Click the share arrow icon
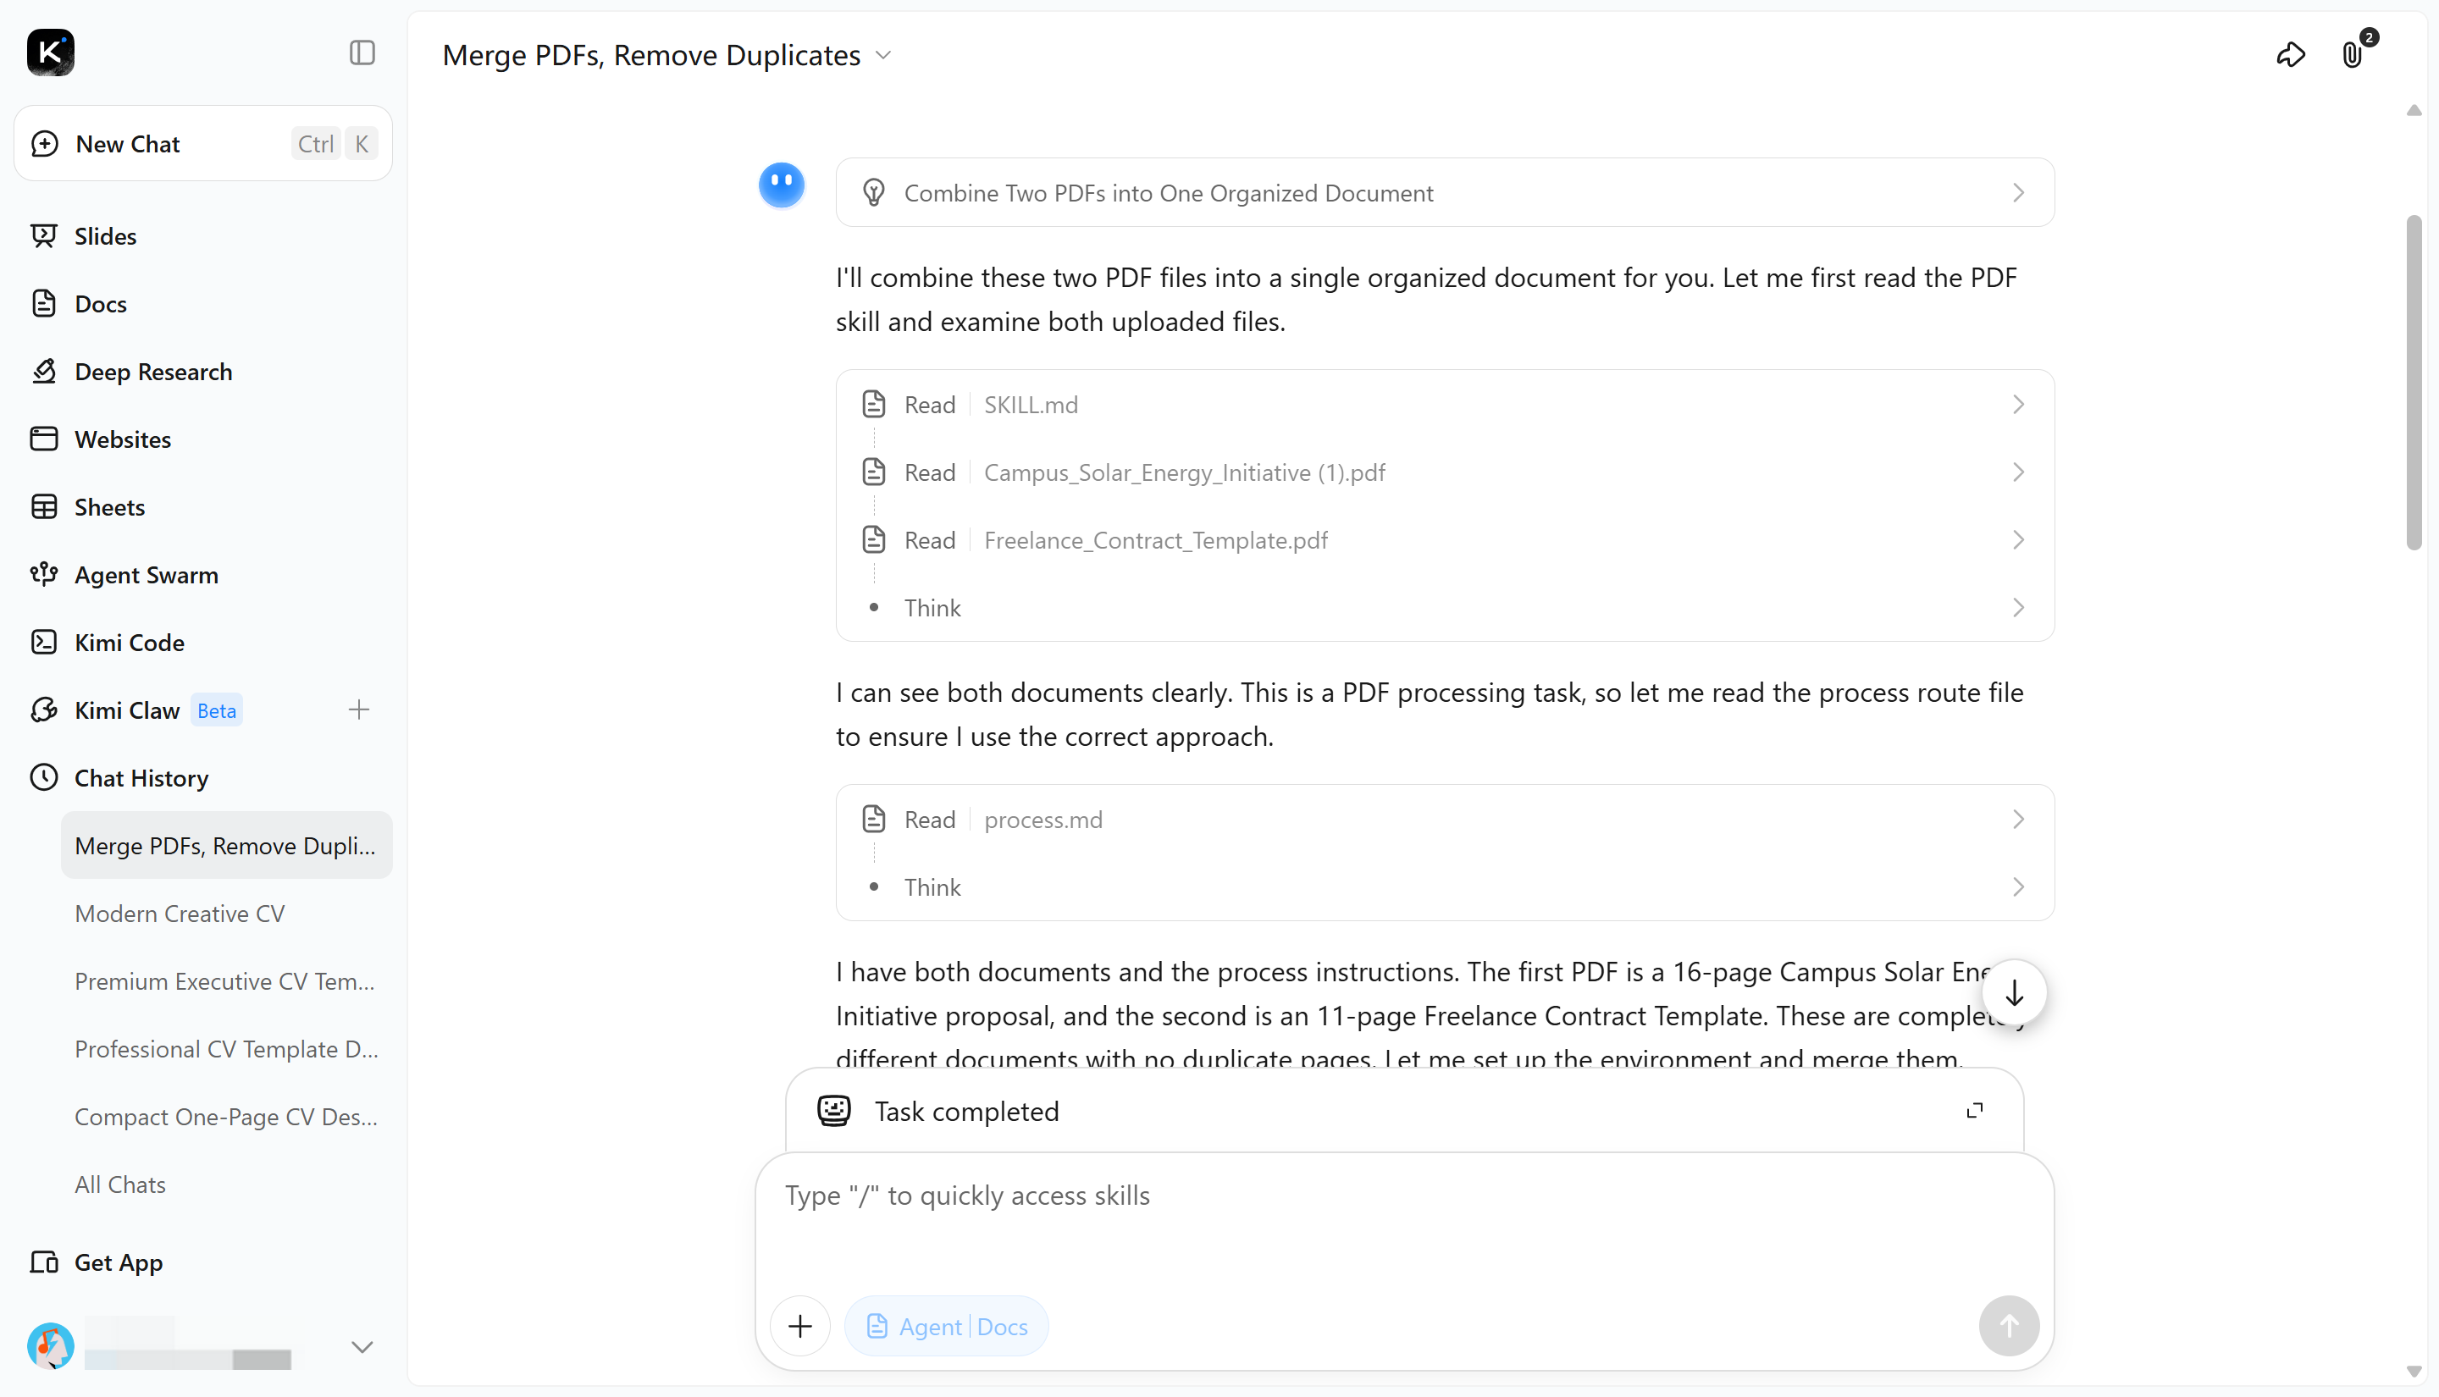The width and height of the screenshot is (2439, 1397). pyautogui.click(x=2290, y=55)
